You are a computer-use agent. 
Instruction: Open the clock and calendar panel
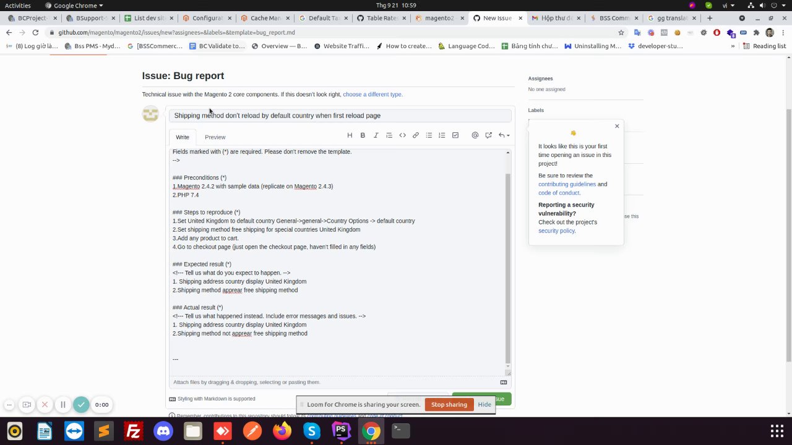pyautogui.click(x=396, y=6)
